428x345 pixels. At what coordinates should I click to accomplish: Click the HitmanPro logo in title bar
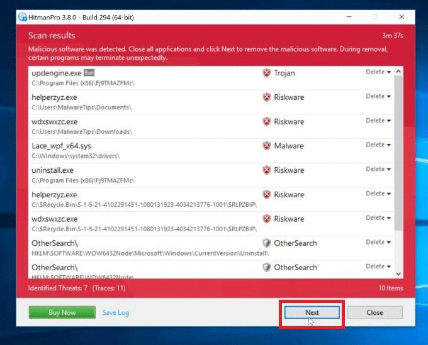(x=23, y=17)
